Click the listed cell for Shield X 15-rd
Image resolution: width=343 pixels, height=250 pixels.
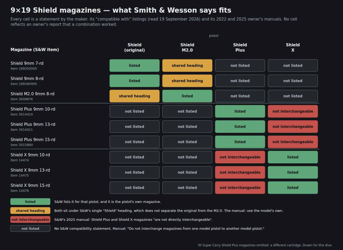(293, 188)
